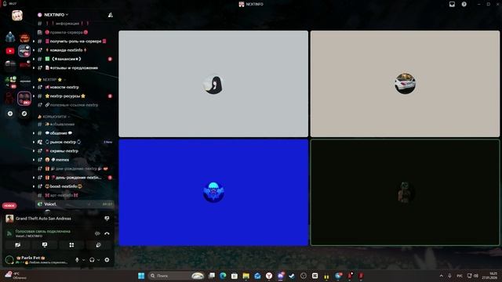Click the red НОВОЕ unread button

[9, 205]
